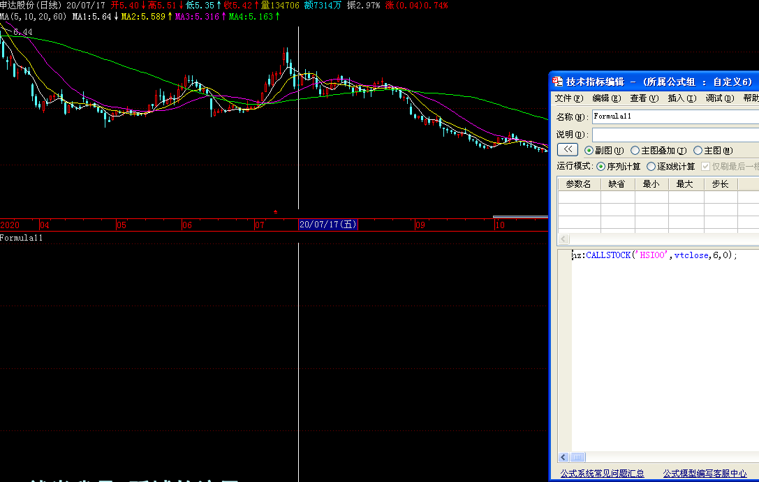The height and width of the screenshot is (482, 759).
Task: Open the 插入(I) menu
Action: 682,98
